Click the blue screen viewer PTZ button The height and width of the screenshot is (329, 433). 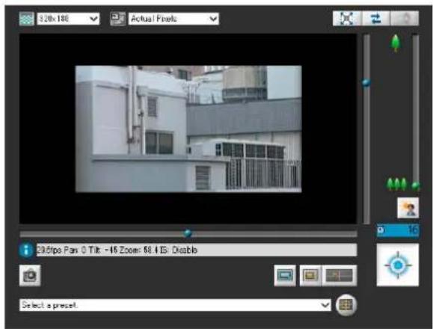(x=285, y=275)
